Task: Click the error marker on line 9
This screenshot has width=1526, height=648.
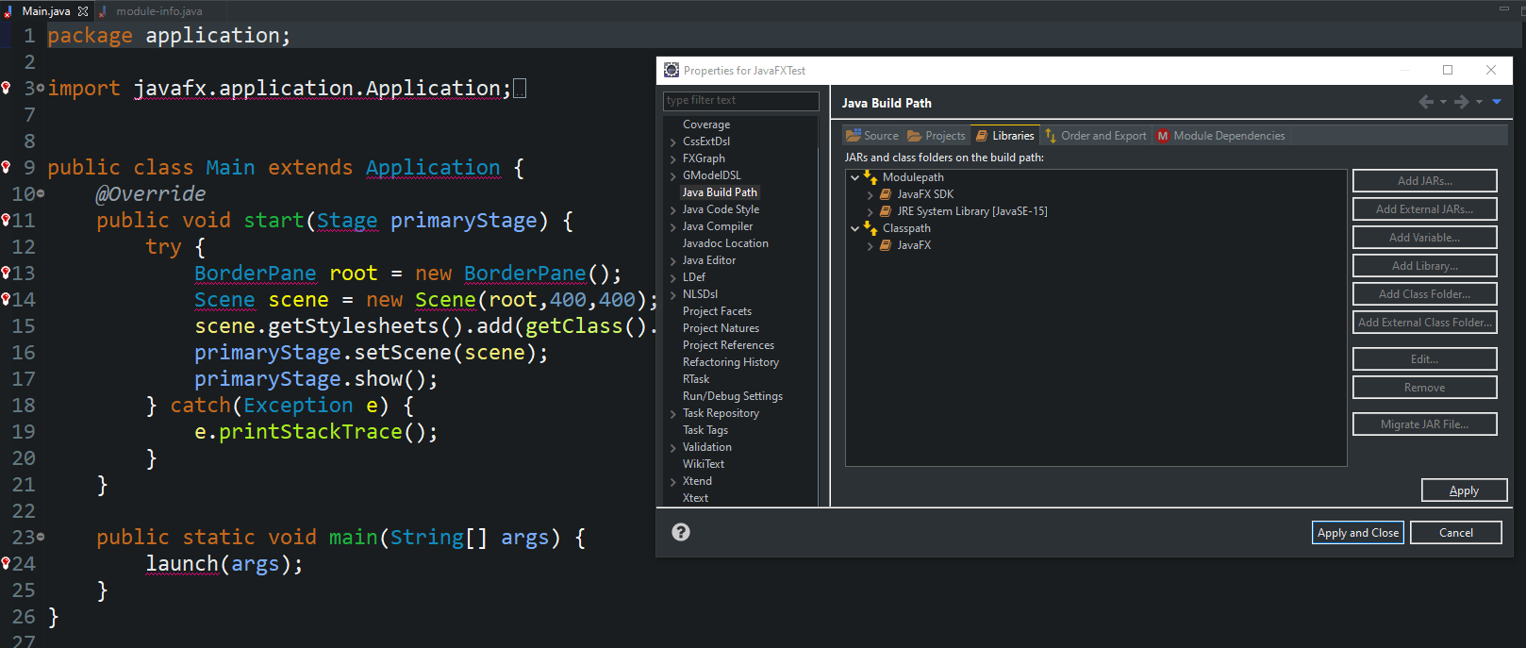Action: click(6, 167)
